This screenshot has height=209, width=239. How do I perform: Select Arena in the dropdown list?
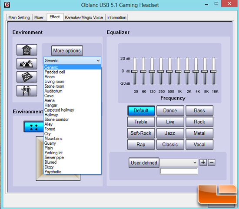tap(72, 100)
